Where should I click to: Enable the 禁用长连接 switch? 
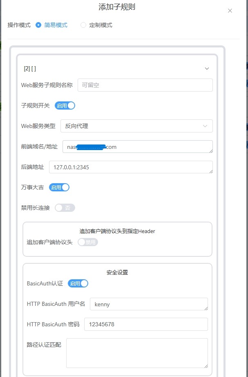click(65, 208)
